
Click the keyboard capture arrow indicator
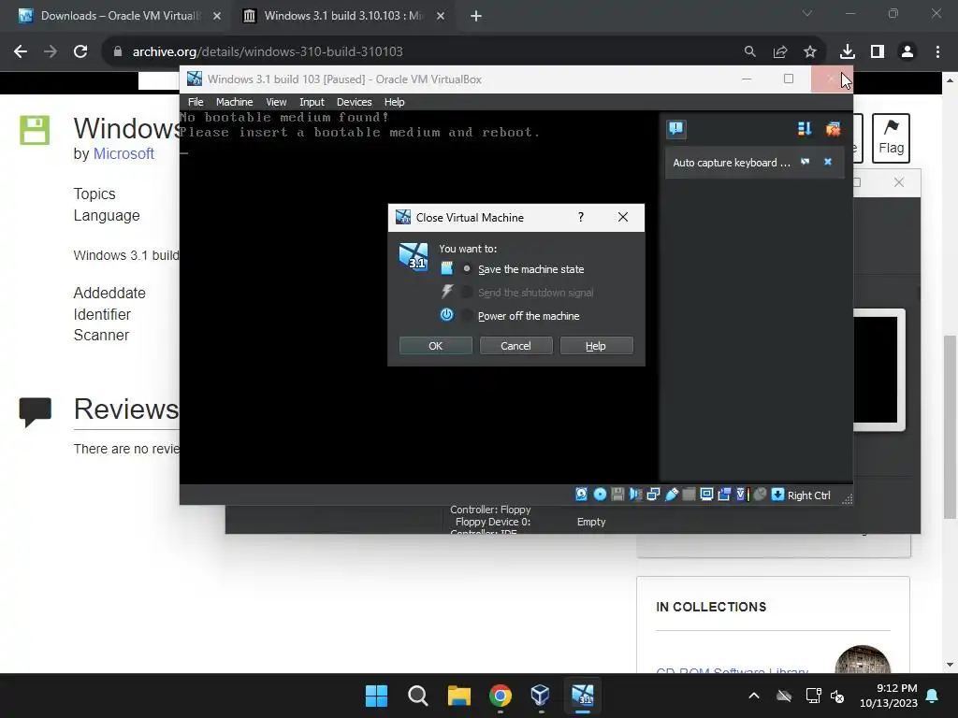click(x=777, y=495)
